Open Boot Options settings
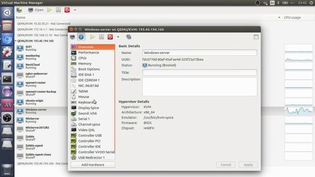This screenshot has width=315, height=177. pyautogui.click(x=93, y=69)
